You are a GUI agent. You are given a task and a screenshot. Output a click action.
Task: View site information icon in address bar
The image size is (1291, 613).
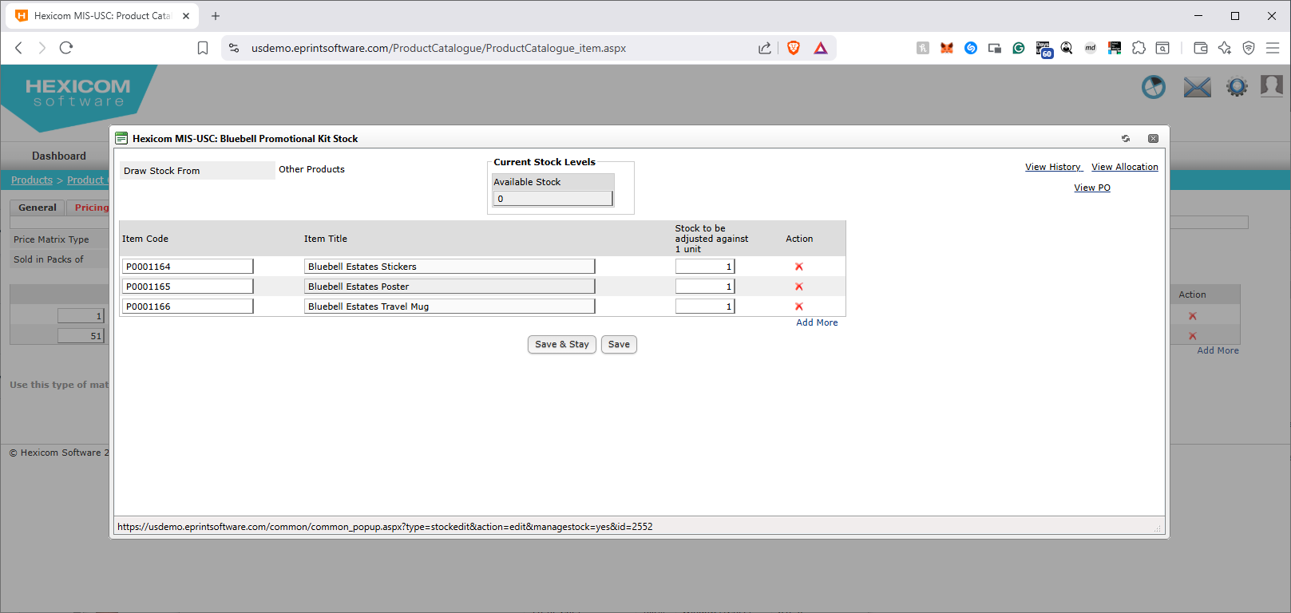(x=234, y=48)
